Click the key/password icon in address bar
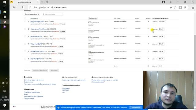 pos(175,7)
